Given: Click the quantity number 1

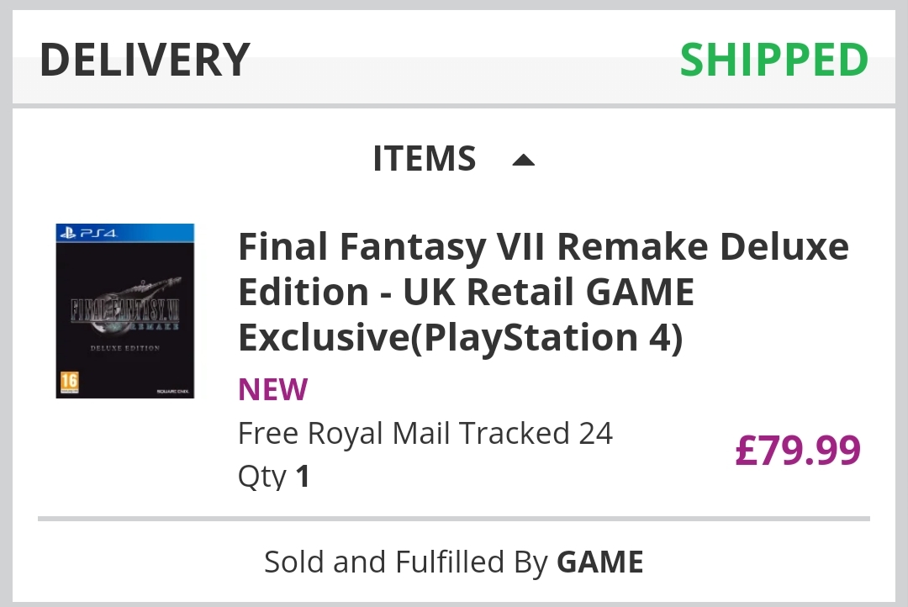Looking at the screenshot, I should click(x=303, y=477).
